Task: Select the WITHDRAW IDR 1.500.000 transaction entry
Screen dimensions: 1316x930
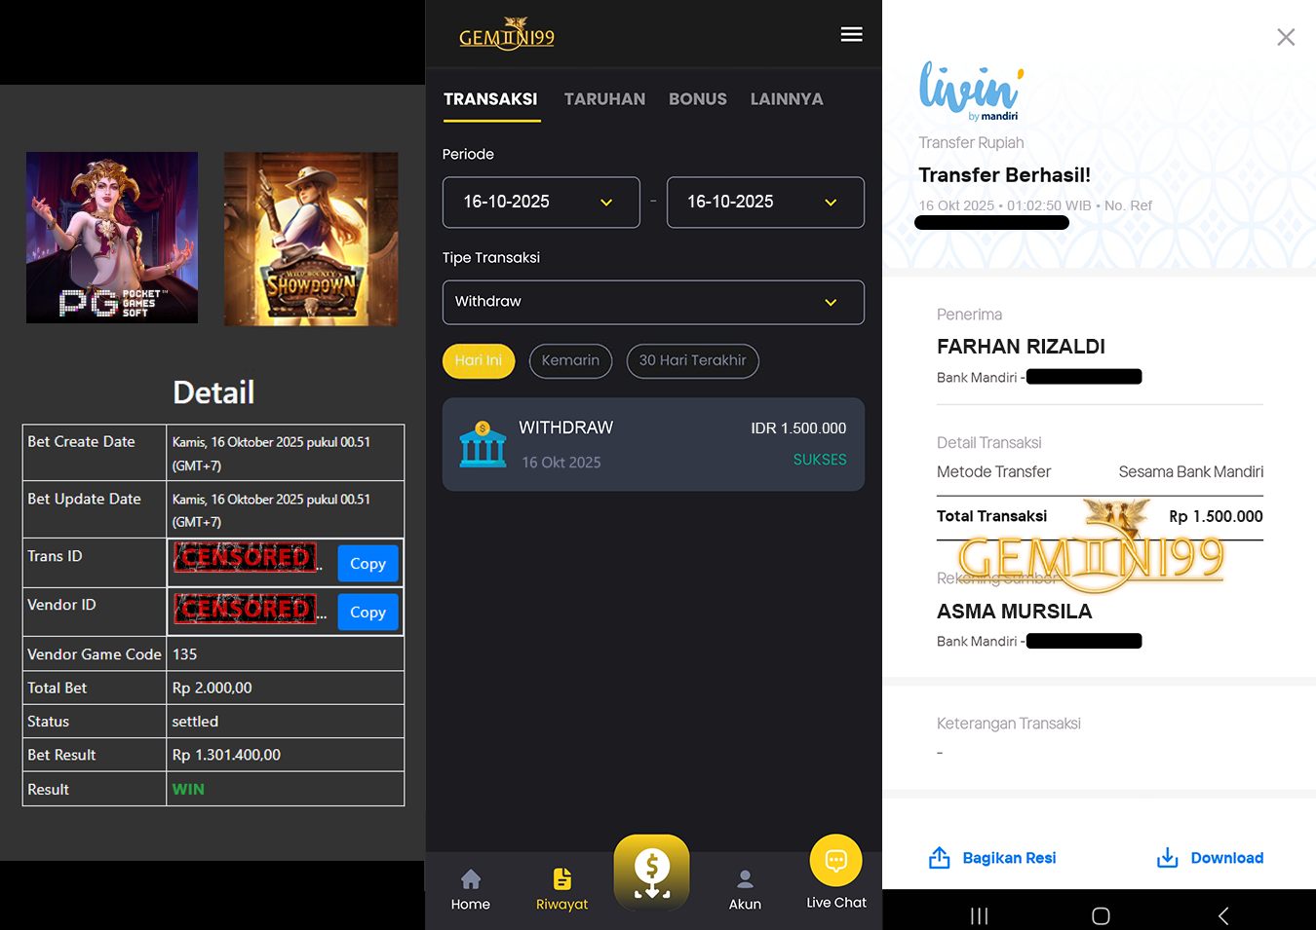Action: pyautogui.click(x=653, y=444)
